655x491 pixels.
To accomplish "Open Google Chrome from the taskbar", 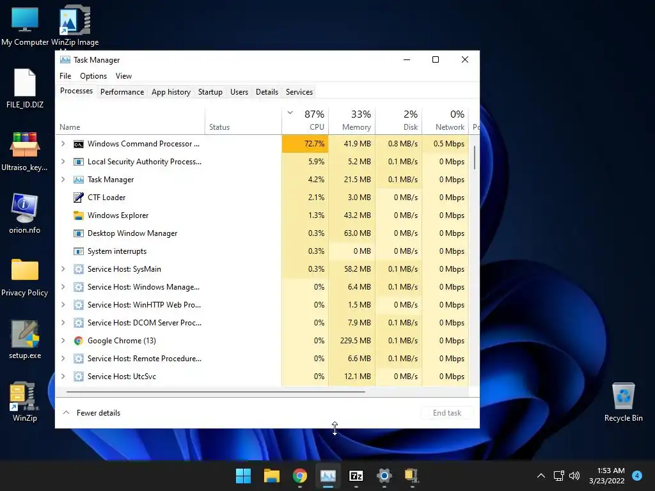I will pos(299,476).
